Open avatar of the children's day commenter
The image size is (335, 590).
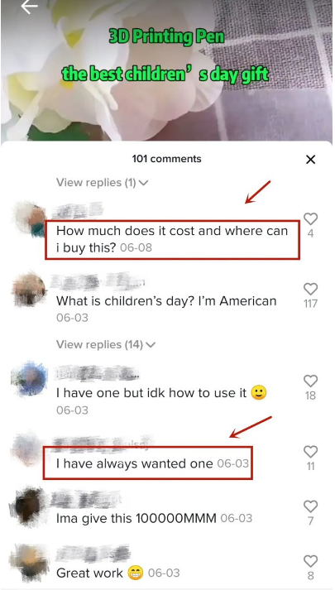point(29,290)
